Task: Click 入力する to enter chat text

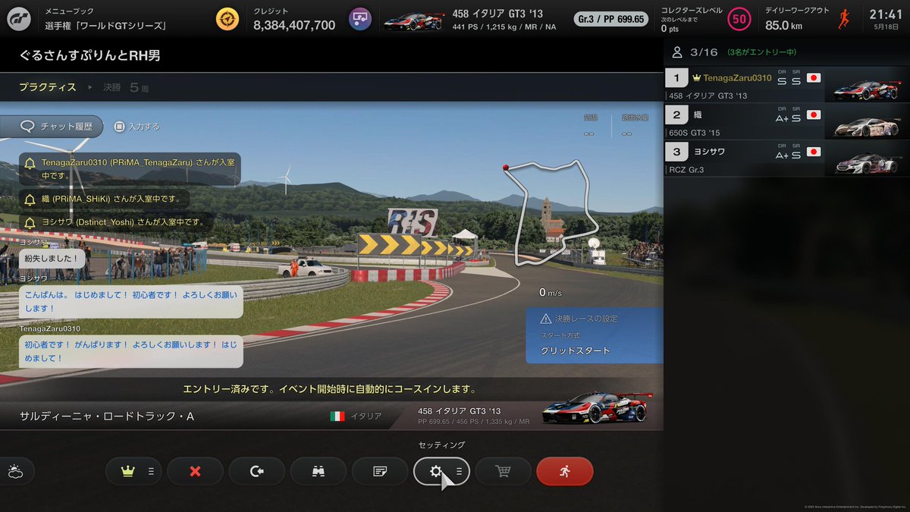Action: (137, 127)
